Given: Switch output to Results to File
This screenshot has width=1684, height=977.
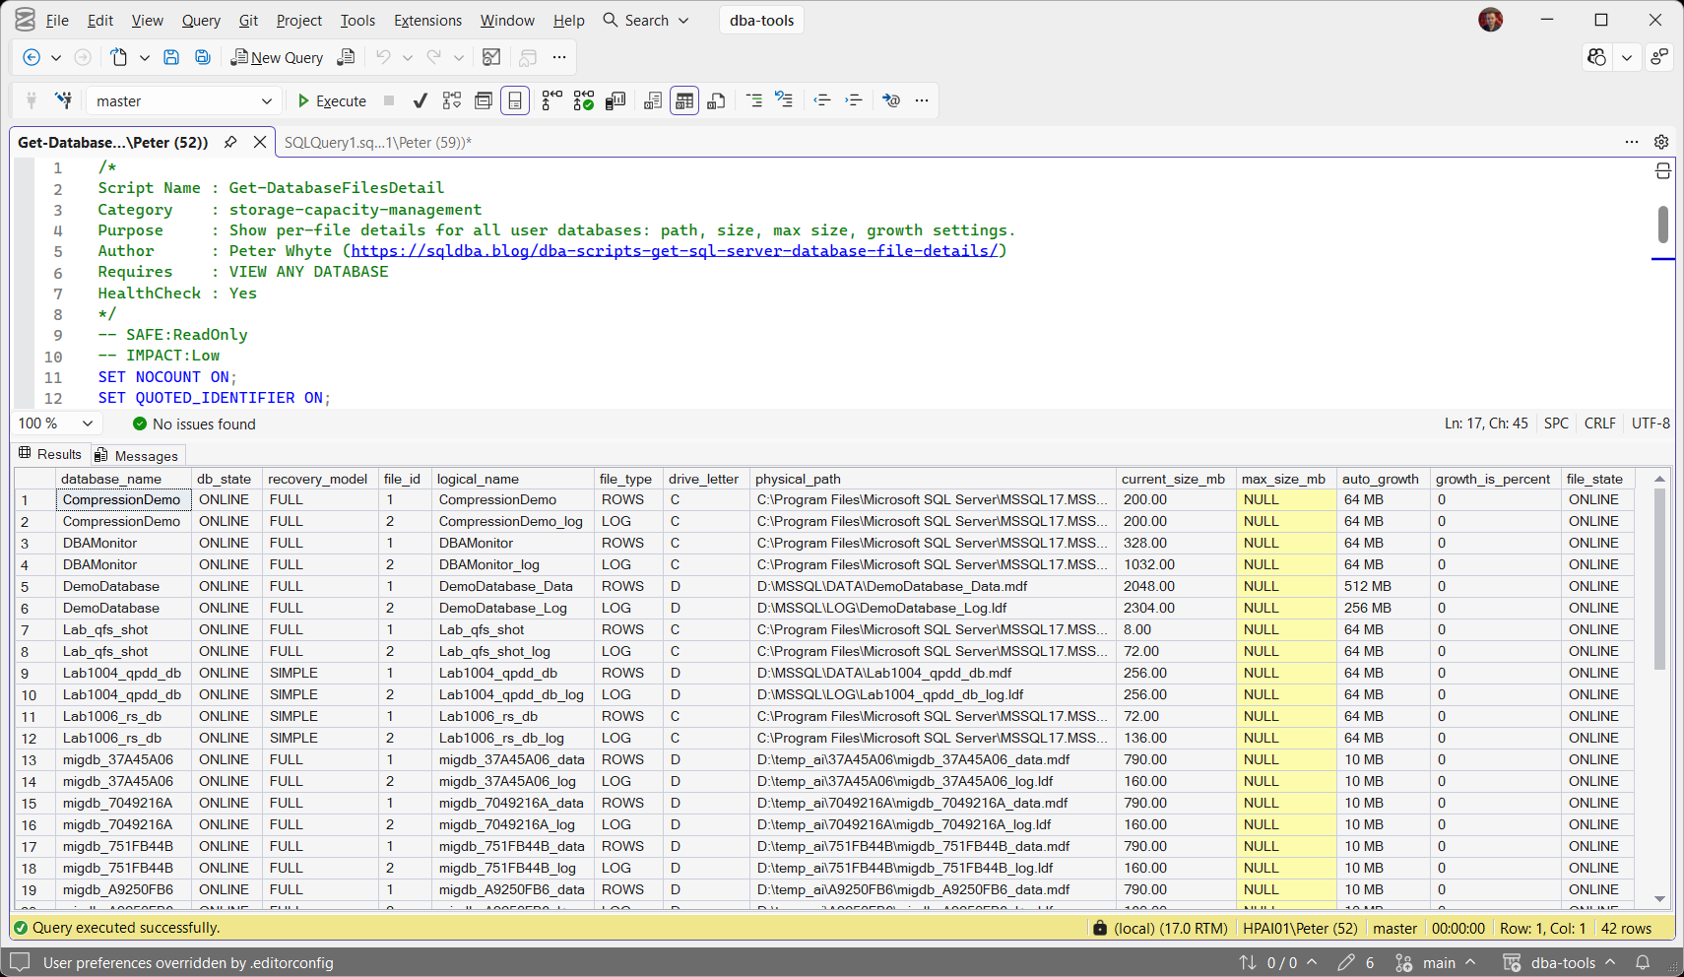Looking at the screenshot, I should coord(717,100).
